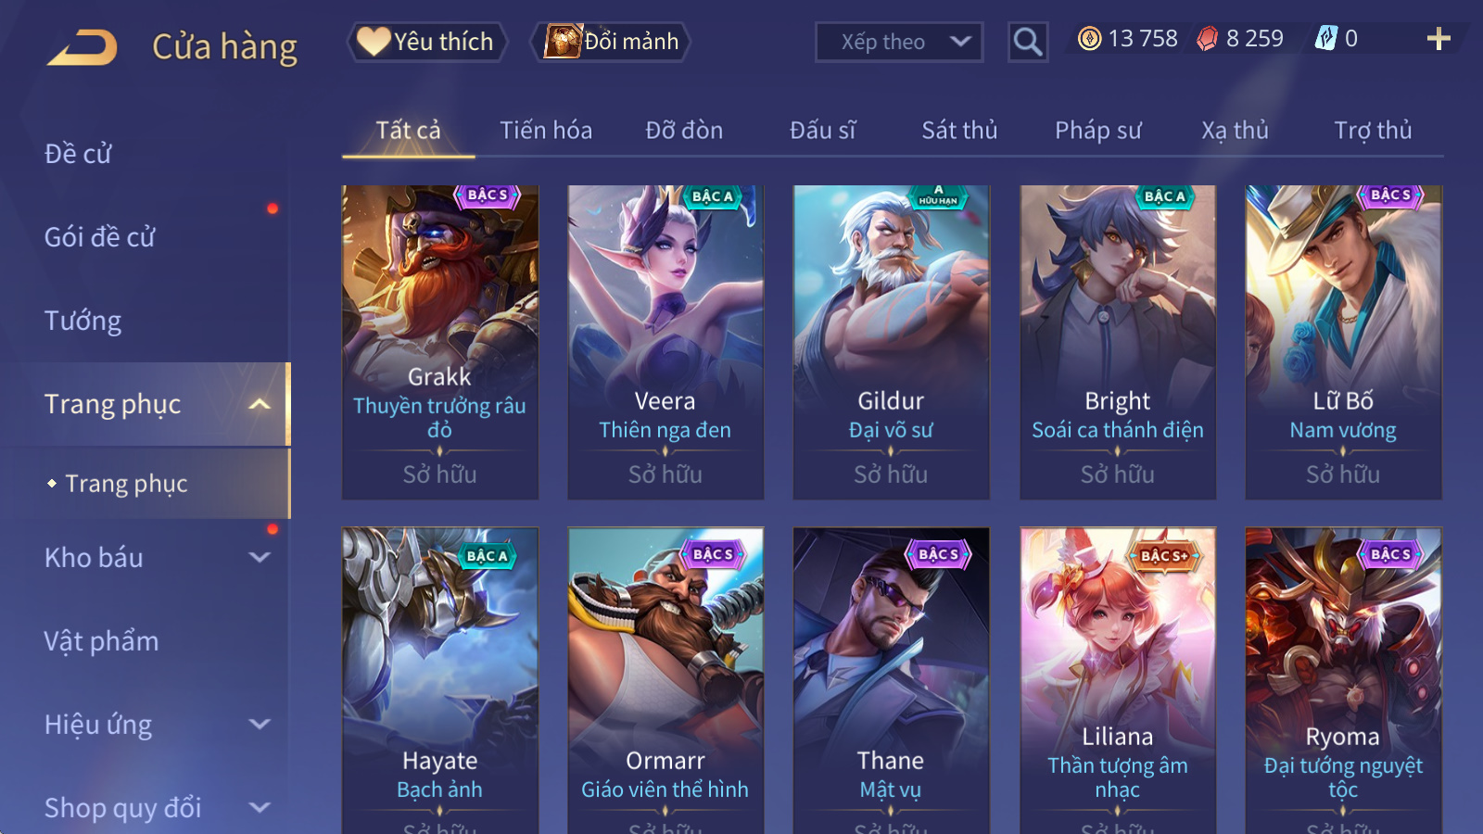
Task: Switch to the Sát thủ tab
Action: click(x=959, y=131)
